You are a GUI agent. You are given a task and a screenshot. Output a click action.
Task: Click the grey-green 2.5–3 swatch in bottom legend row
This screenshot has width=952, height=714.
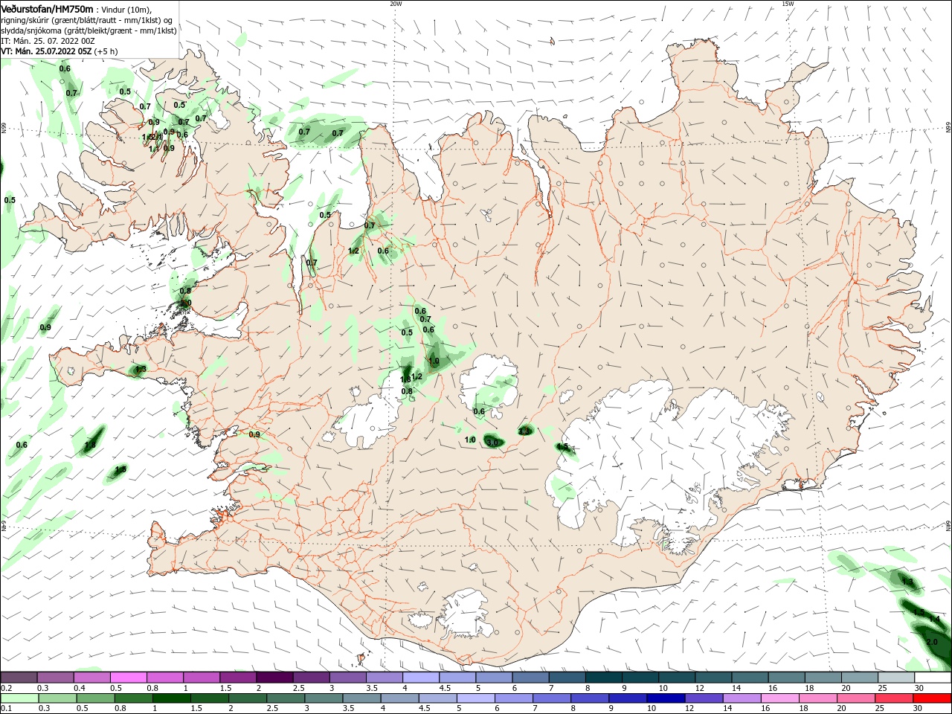pyautogui.click(x=286, y=698)
